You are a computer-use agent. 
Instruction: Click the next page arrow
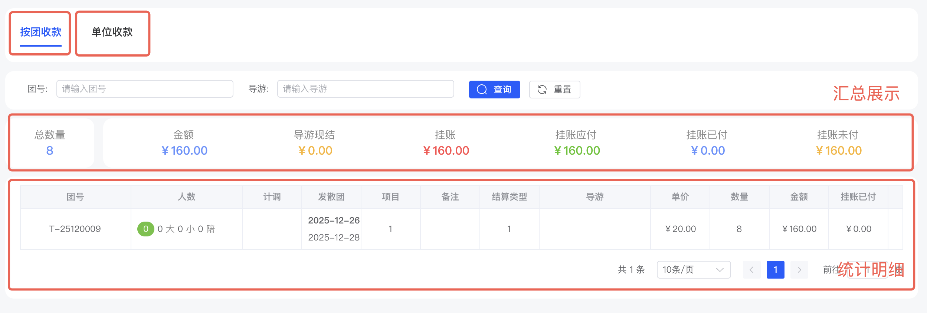coord(799,270)
